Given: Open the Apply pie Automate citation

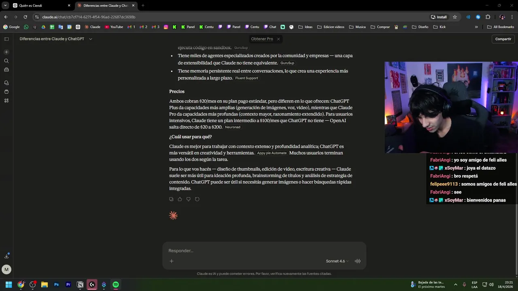Looking at the screenshot, I should (x=272, y=153).
